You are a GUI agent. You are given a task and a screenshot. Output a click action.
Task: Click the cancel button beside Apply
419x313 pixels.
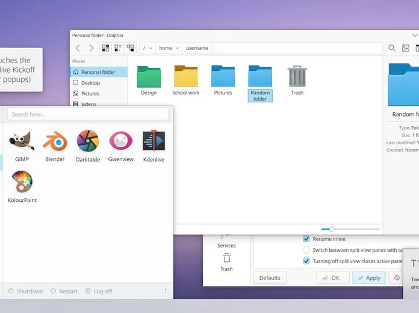pyautogui.click(x=397, y=278)
